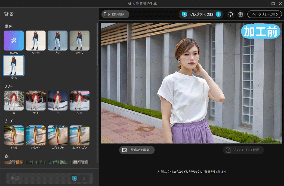
Task: Select the カスタム custom background wand option
Action: (14, 40)
